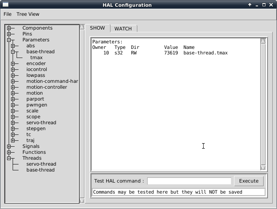The width and height of the screenshot is (277, 209).
Task: Collapse the Parameters tree node
Action: [x=9, y=40]
